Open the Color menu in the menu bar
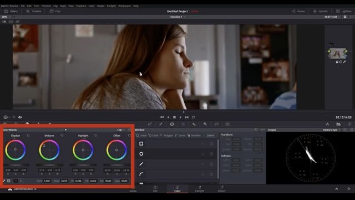This screenshot has width=355, height=200. tap(92, 6)
